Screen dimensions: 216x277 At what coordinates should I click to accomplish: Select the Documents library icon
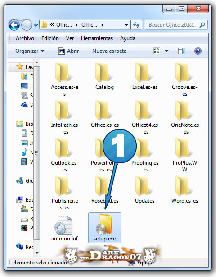coord(24,133)
